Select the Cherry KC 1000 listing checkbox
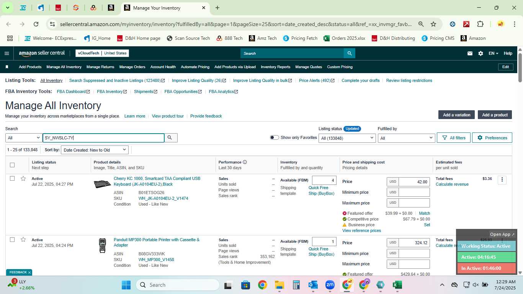The image size is (523, 294). coord(12,178)
